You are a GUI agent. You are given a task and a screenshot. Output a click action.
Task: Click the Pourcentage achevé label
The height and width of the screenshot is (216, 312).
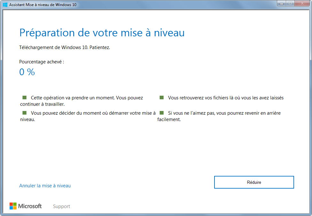[42, 62]
